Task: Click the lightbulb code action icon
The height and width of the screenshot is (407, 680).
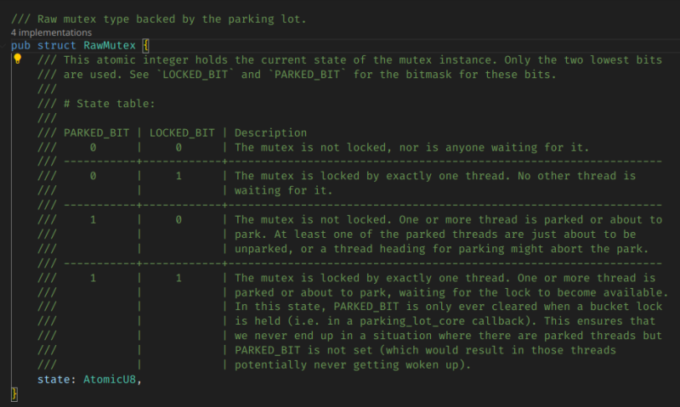Action: click(x=16, y=59)
